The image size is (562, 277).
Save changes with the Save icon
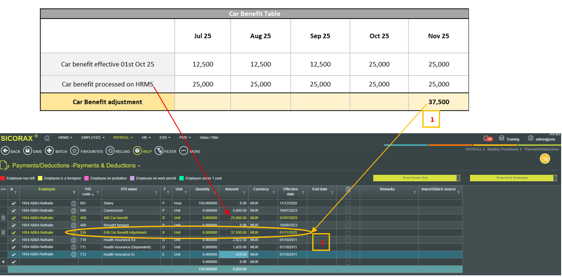pyautogui.click(x=27, y=151)
